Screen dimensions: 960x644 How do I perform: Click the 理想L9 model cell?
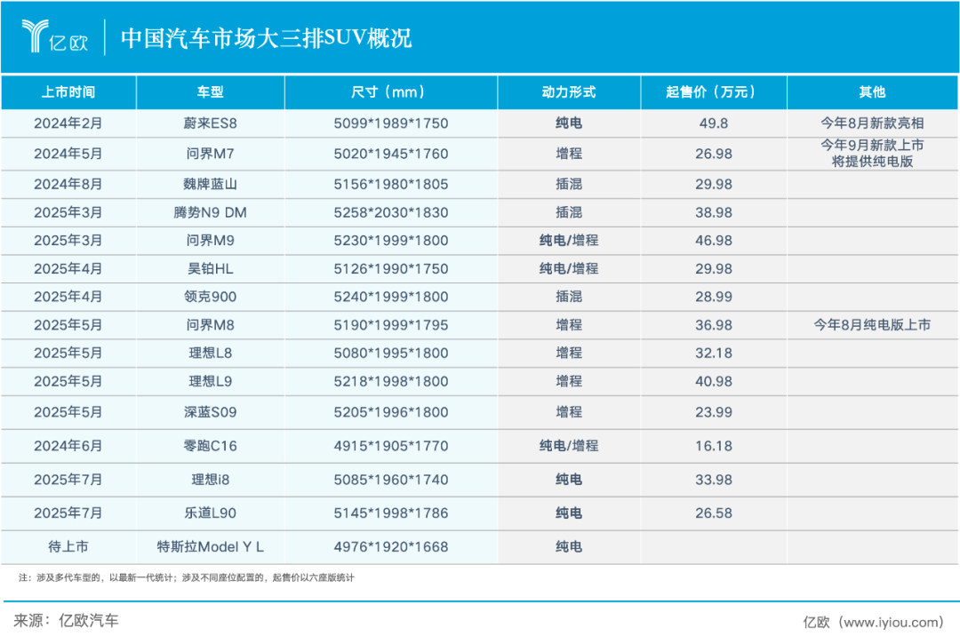click(210, 381)
